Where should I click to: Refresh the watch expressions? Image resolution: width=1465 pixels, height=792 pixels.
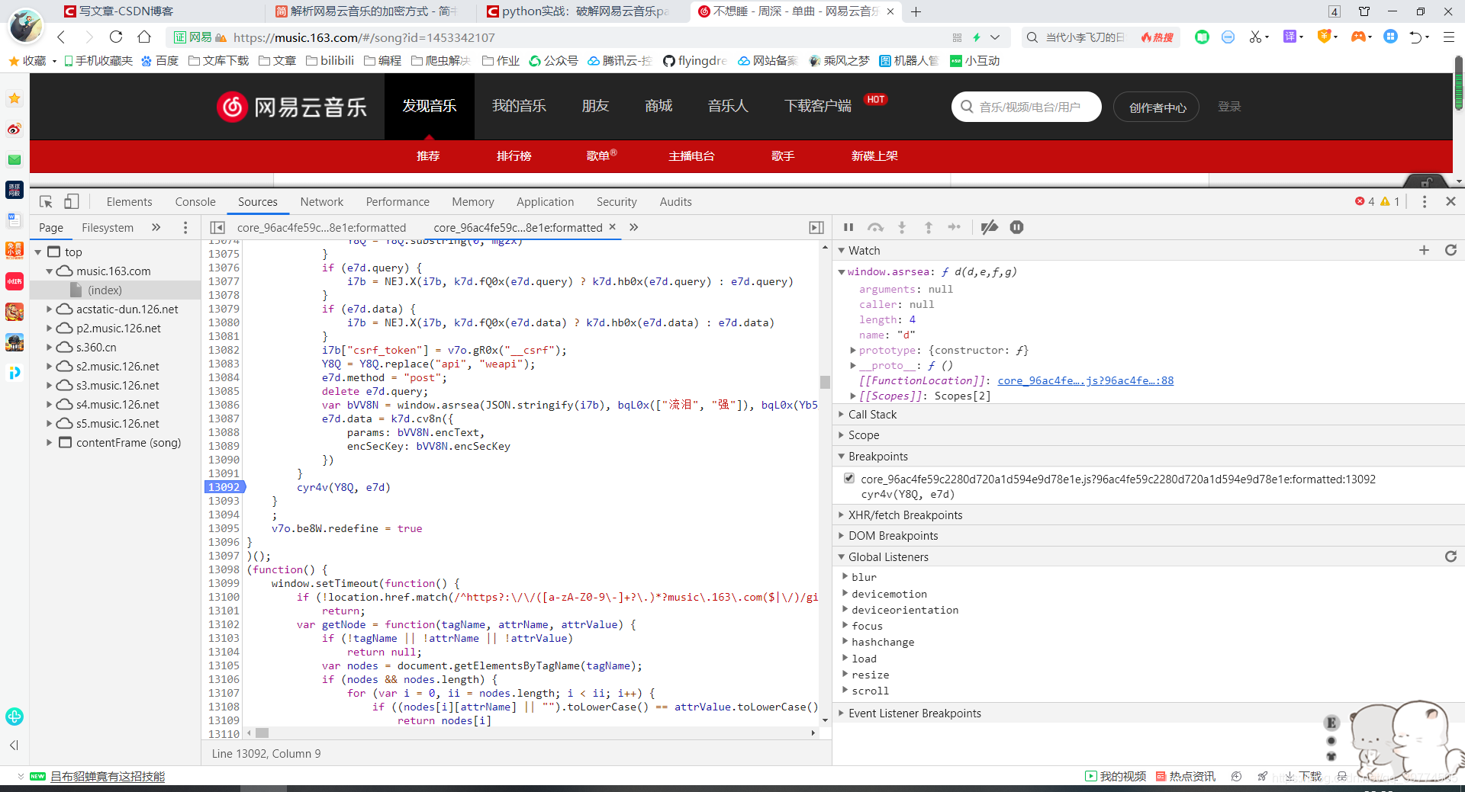1451,250
